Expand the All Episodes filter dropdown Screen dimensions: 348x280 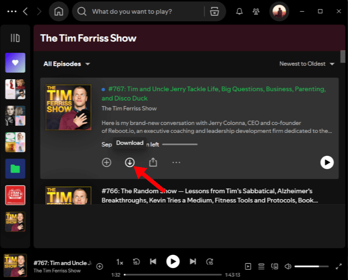pos(66,64)
